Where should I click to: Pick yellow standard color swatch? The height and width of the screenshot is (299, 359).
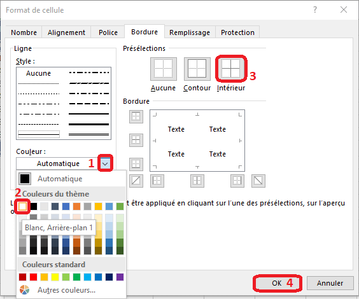coord(55,277)
